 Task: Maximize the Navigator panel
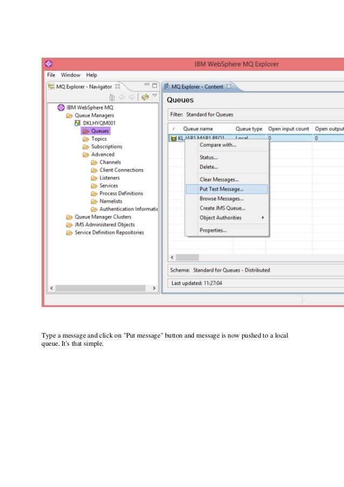click(x=155, y=85)
